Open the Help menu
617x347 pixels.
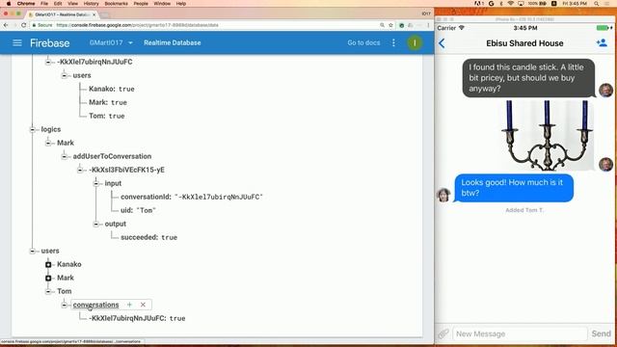181,4
